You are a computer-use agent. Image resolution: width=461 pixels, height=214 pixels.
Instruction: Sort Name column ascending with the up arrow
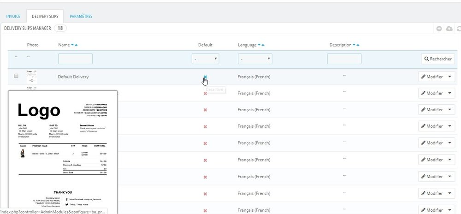coord(76,45)
